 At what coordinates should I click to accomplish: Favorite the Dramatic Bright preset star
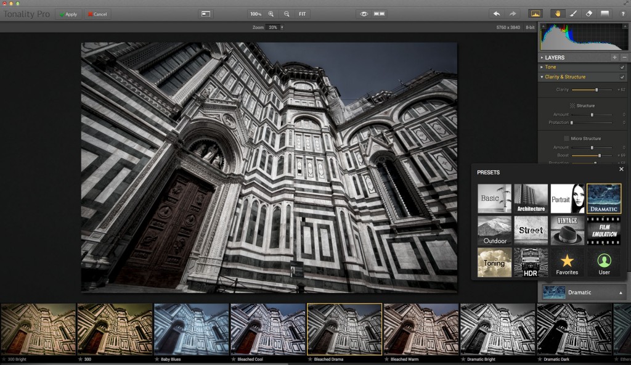tap(463, 359)
